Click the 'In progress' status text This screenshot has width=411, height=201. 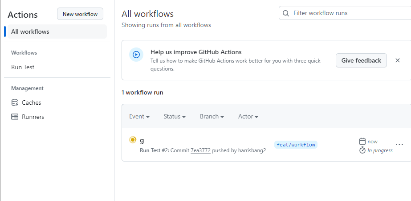tap(380, 150)
